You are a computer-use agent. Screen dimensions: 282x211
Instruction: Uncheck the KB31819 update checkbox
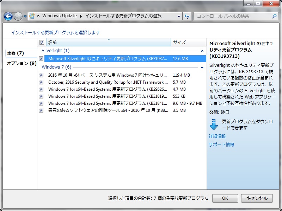[x=41, y=96]
